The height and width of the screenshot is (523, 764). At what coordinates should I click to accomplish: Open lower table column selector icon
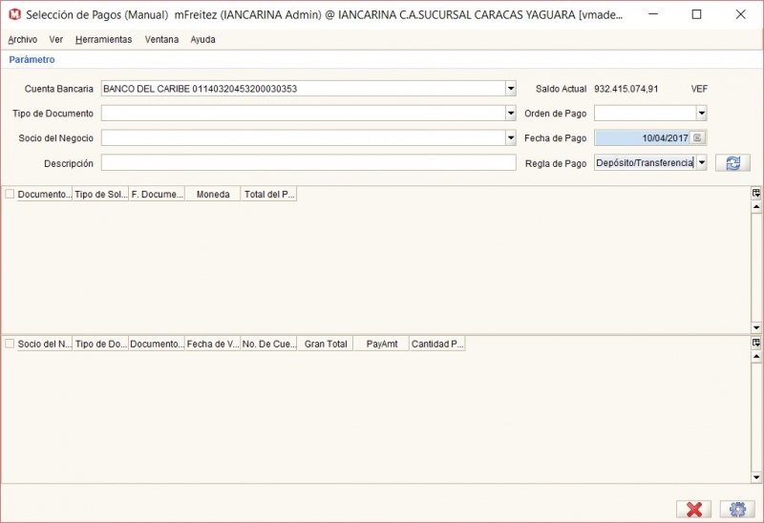click(x=755, y=343)
